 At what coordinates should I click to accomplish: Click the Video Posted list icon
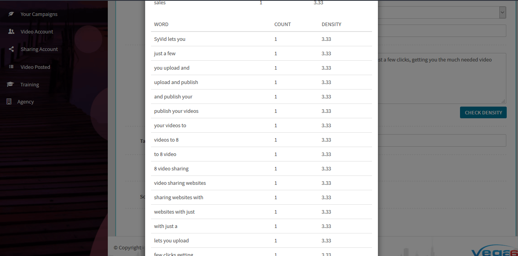point(11,67)
